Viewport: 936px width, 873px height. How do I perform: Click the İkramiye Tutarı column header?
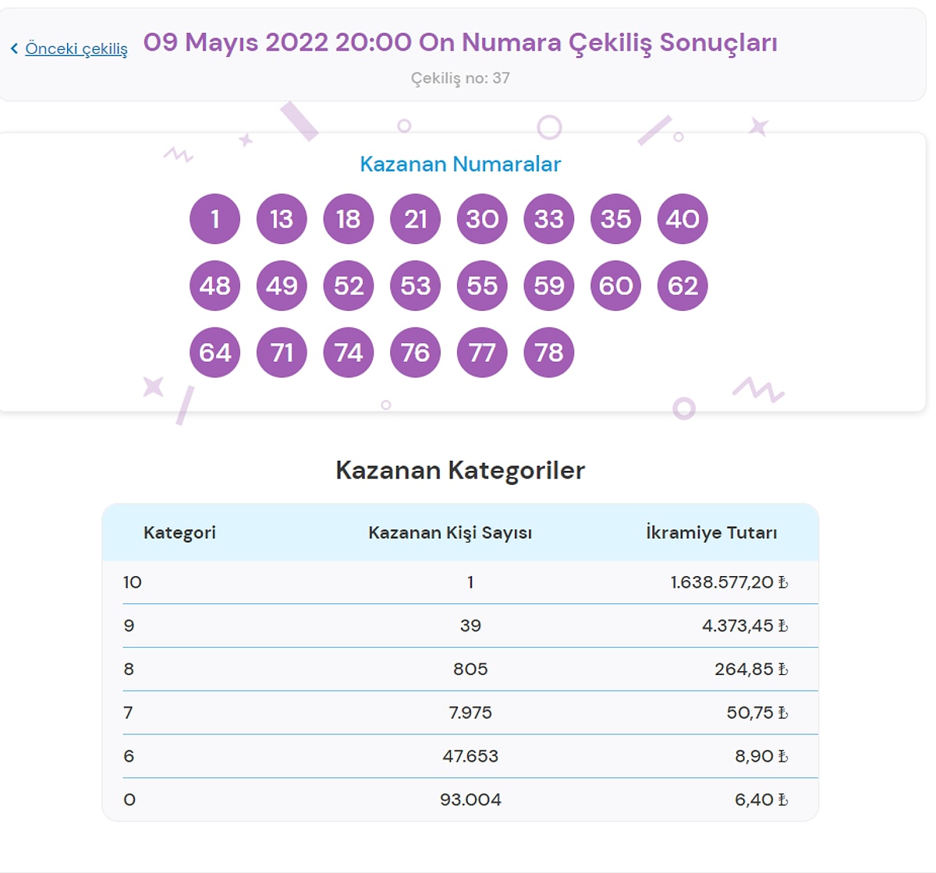pos(711,533)
